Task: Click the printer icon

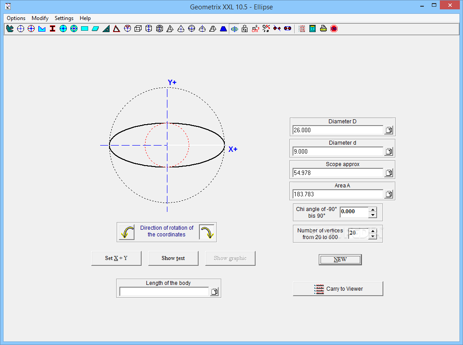Action: click(x=323, y=28)
